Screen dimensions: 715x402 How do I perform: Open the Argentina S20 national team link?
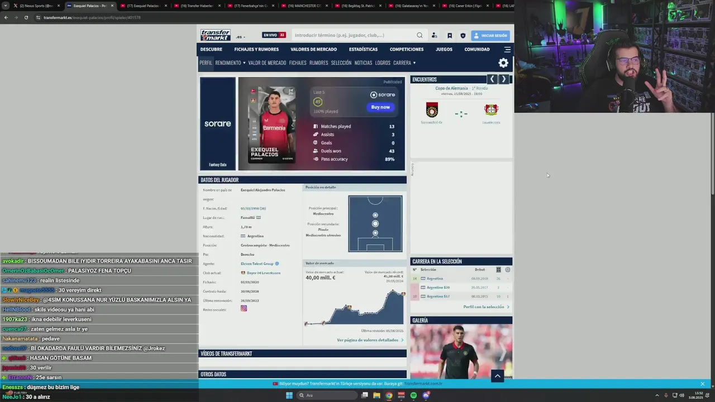(x=438, y=288)
